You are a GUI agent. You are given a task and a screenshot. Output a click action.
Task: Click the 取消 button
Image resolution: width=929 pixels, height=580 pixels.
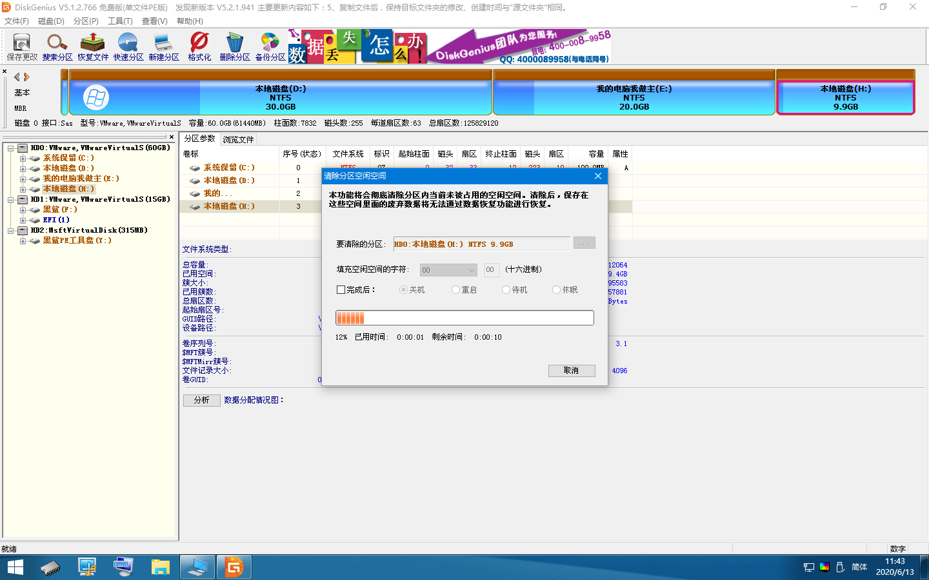pos(571,371)
